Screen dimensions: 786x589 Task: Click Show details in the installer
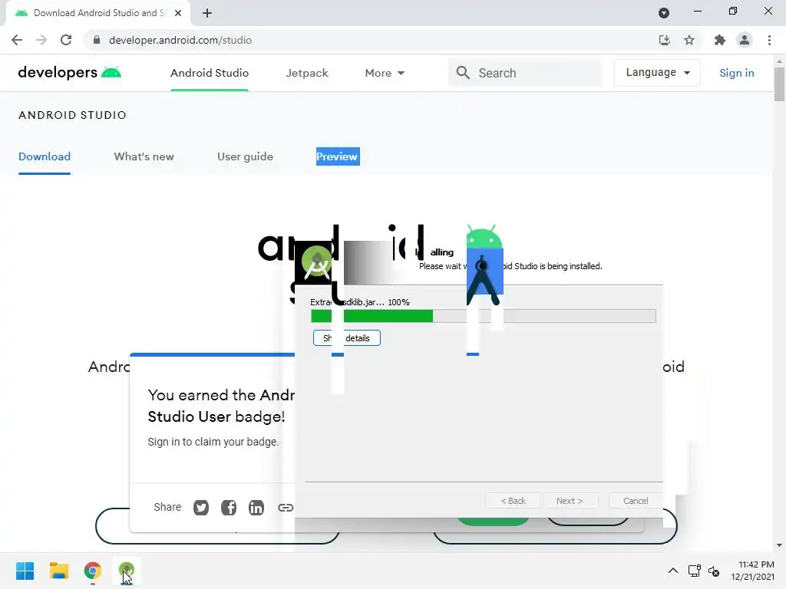click(347, 338)
